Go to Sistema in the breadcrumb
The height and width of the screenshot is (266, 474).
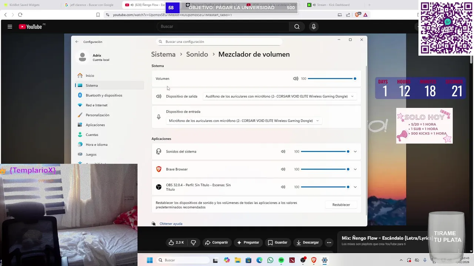click(x=163, y=54)
